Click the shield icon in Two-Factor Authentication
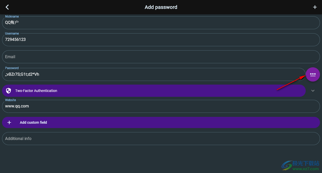Viewport: 322px width, 173px height. click(x=9, y=91)
